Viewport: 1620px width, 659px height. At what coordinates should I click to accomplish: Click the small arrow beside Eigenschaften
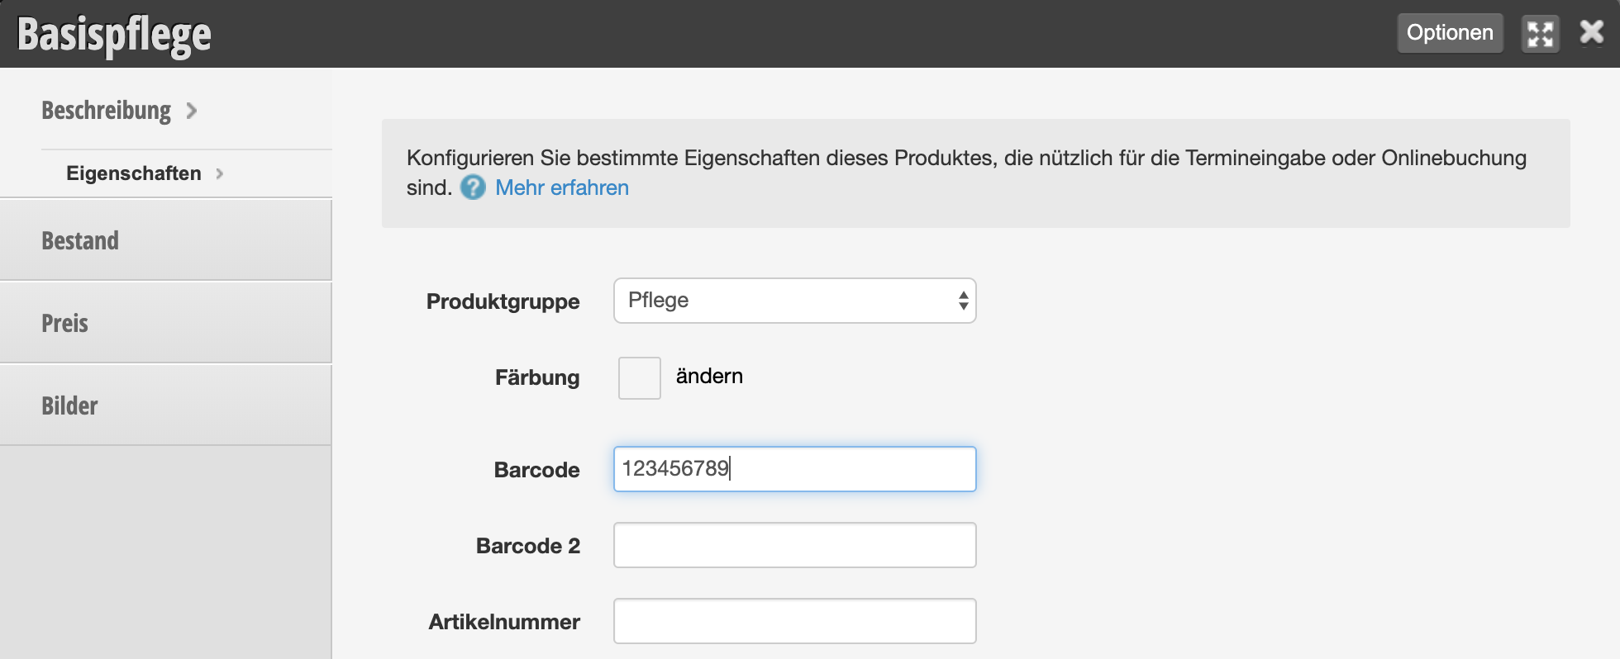(220, 173)
